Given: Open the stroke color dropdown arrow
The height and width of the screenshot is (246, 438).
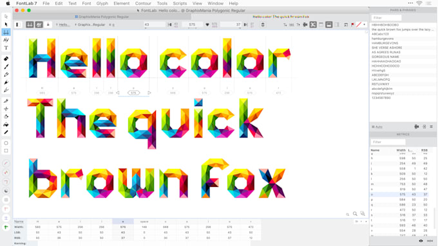Looking at the screenshot, I should point(365,24).
